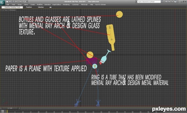Image resolution: width=187 pixels, height=113 pixels.
Task: Click the Undo arrow icon
Action: (16, 2)
